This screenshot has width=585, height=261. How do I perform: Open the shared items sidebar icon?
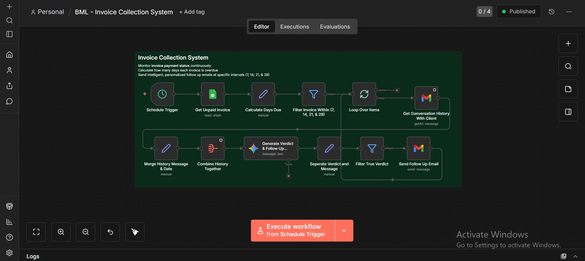tap(9, 86)
